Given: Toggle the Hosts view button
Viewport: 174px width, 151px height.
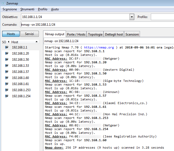Looking at the screenshot, I should [x=11, y=34].
